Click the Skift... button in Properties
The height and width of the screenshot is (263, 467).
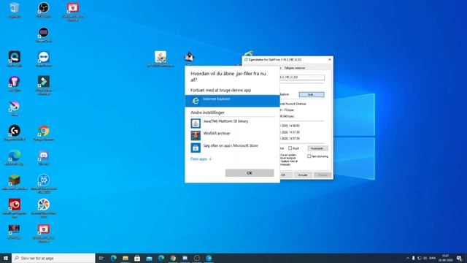click(312, 94)
